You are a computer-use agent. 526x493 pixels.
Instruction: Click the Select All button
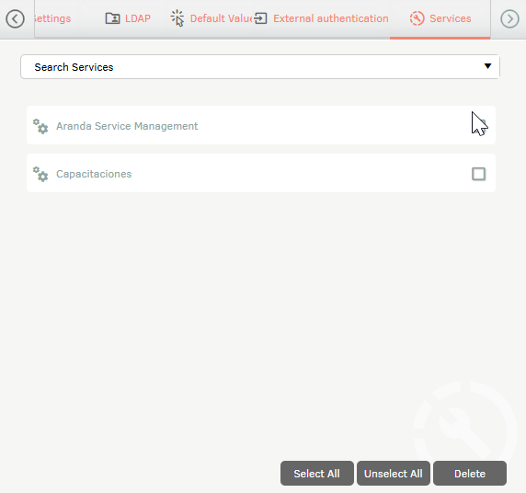click(317, 473)
